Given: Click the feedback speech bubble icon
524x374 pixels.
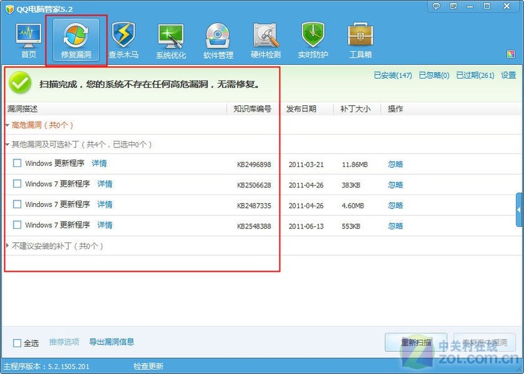Looking at the screenshot, I should tap(436, 6).
